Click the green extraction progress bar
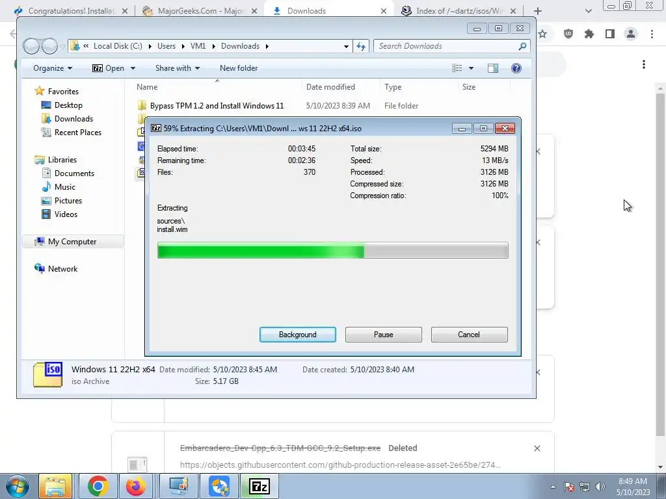Screen dimensions: 666x499 tap(332, 250)
